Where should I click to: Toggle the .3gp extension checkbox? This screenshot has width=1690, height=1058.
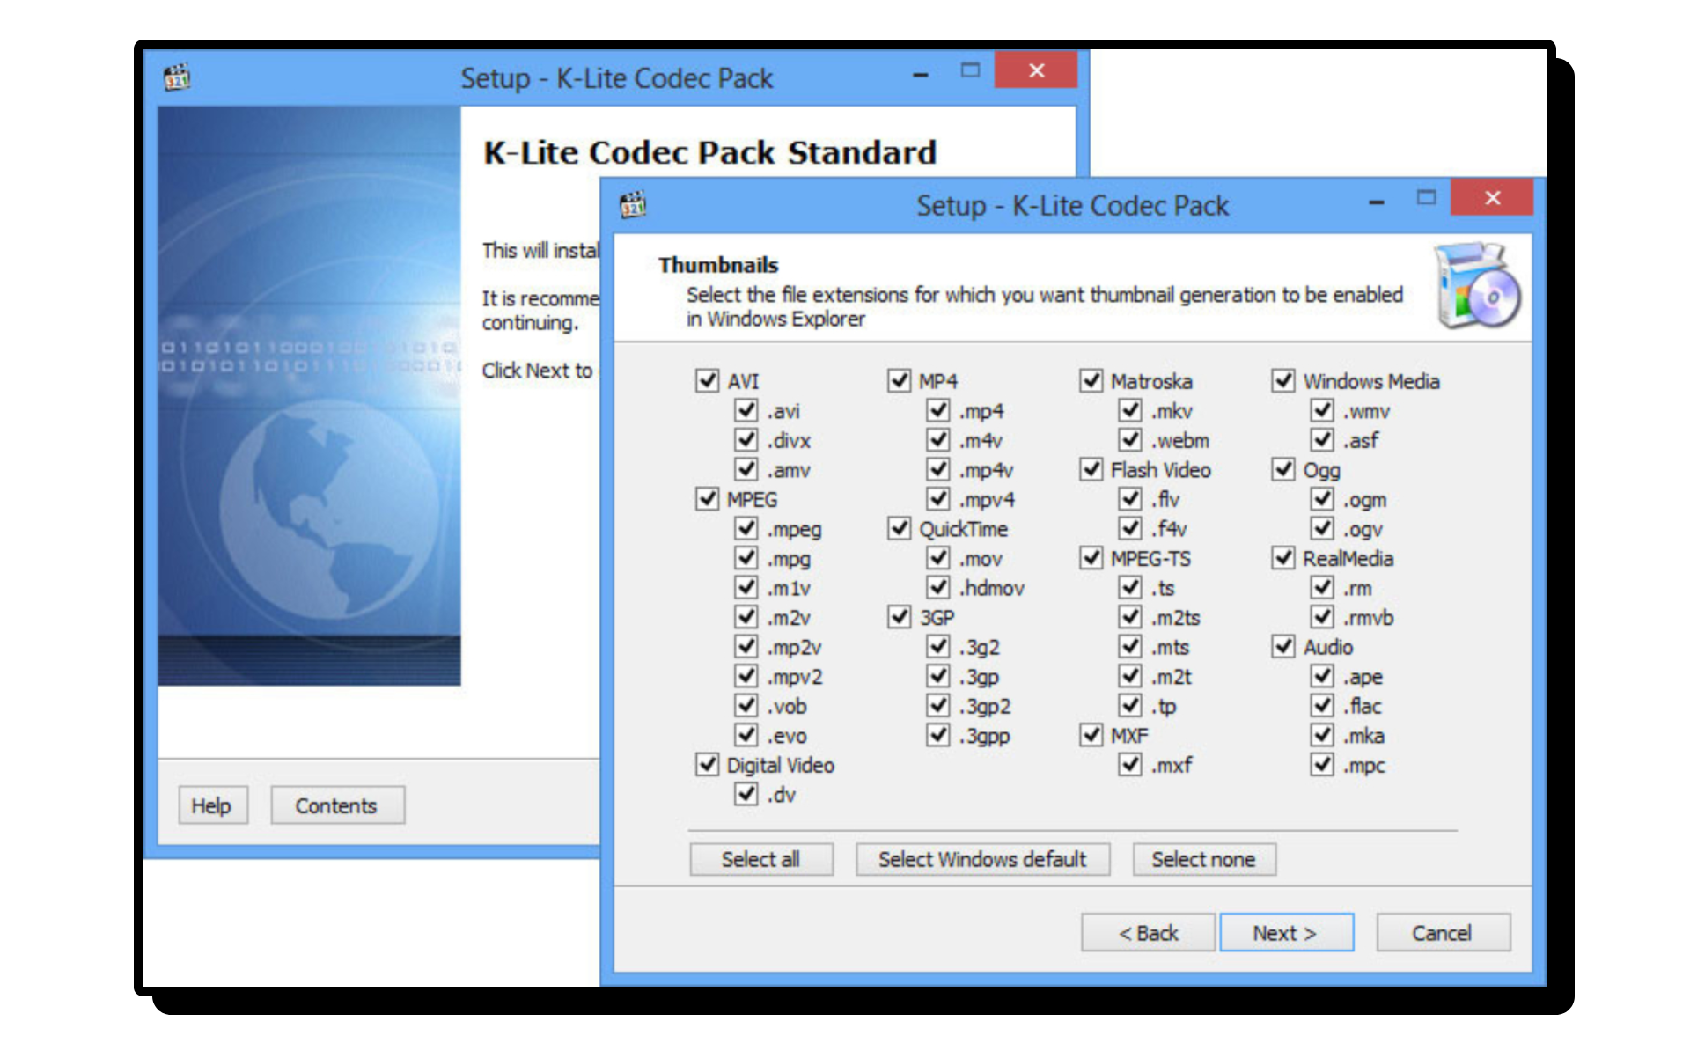(x=938, y=676)
